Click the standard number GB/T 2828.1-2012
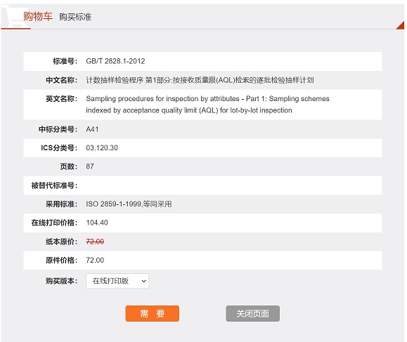The height and width of the screenshot is (342, 407). coord(115,61)
